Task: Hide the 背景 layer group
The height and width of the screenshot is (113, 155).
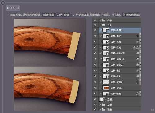Action: pos(95,109)
